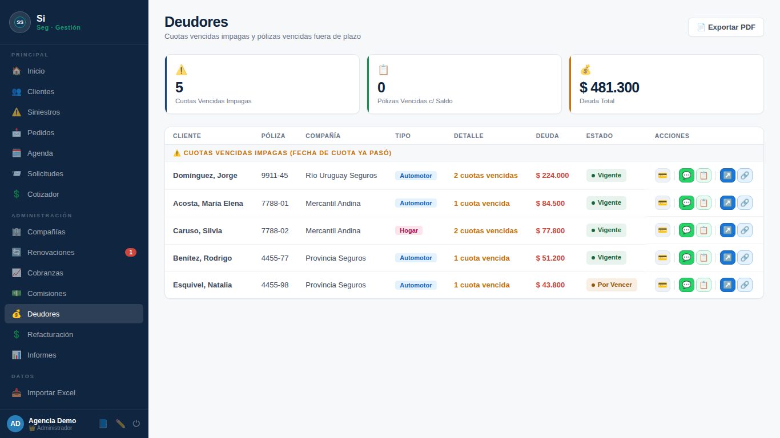Open the Agenda page

point(74,153)
